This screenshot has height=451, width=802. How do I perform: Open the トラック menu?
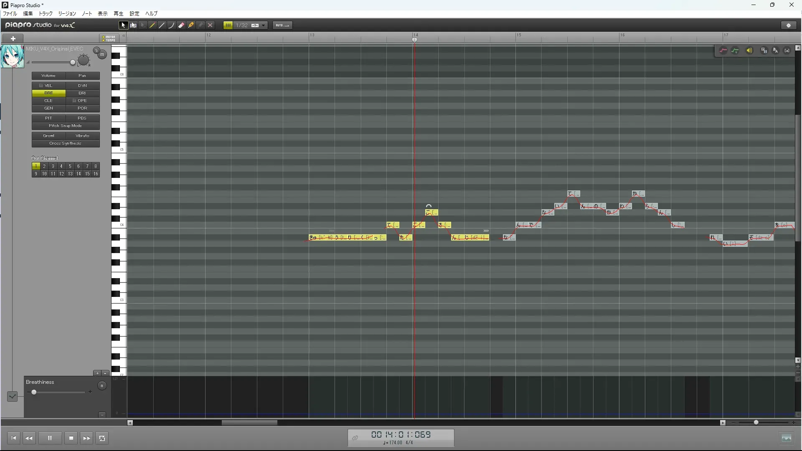pos(46,13)
